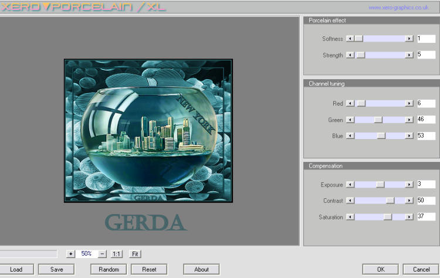Click the Softness value field
440x278 pixels.
tap(427, 39)
